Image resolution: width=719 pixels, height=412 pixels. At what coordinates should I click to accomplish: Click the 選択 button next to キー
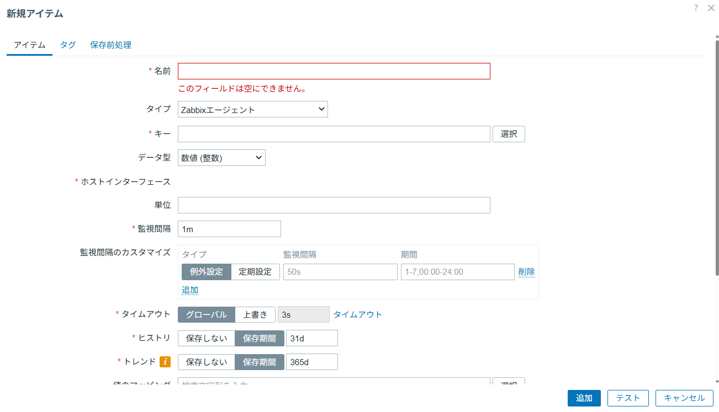[x=509, y=134]
